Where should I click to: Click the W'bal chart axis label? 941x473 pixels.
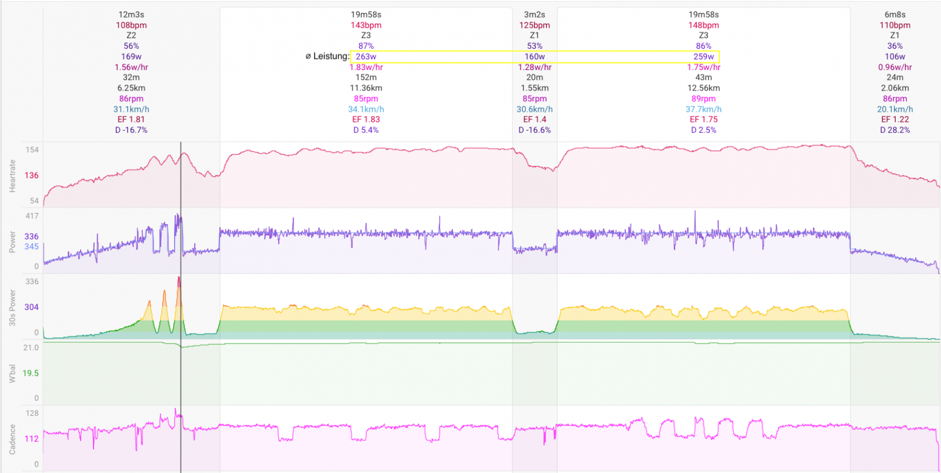[x=12, y=374]
